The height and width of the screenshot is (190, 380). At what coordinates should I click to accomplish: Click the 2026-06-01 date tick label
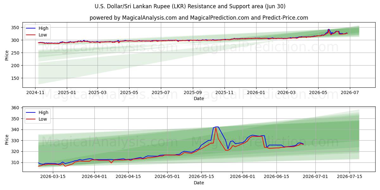[243, 177]
